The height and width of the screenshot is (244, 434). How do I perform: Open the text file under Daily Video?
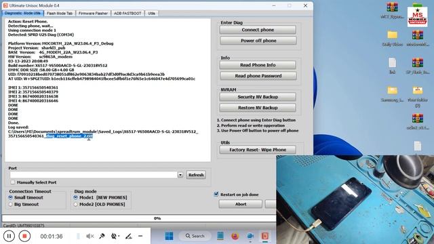pos(392,66)
